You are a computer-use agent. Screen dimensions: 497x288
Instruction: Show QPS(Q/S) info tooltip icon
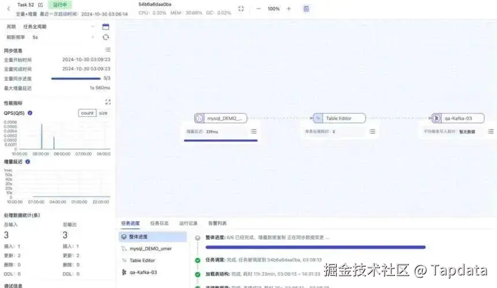pos(30,113)
